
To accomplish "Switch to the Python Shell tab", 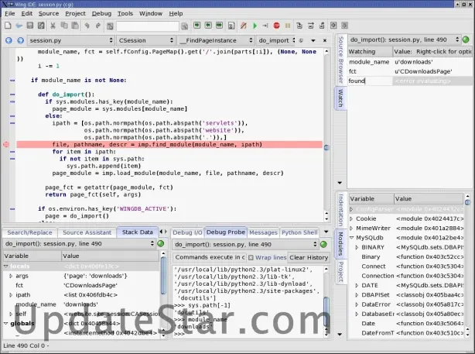I will tap(299, 232).
